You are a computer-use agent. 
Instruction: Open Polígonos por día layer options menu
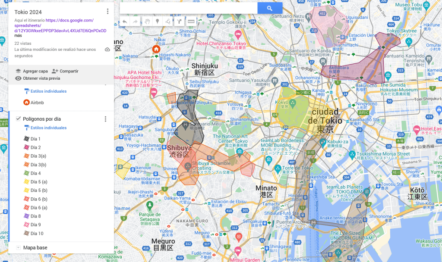(x=105, y=119)
